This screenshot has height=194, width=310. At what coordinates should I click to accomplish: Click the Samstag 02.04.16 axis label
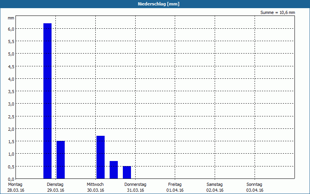(215, 187)
